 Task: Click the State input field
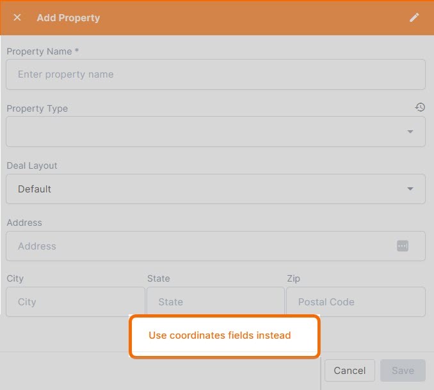click(215, 302)
